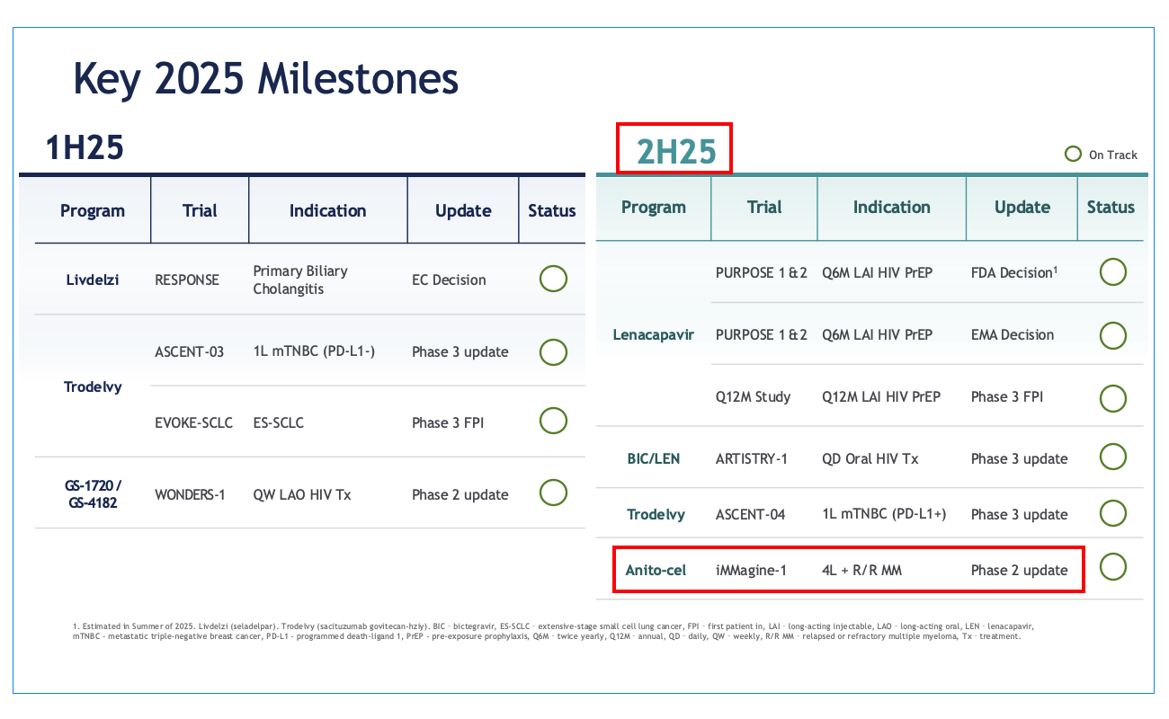The width and height of the screenshot is (1169, 719).
Task: Click "Q6M LAI HIV PrEP" in the EMA Decision row
Action: point(877,334)
